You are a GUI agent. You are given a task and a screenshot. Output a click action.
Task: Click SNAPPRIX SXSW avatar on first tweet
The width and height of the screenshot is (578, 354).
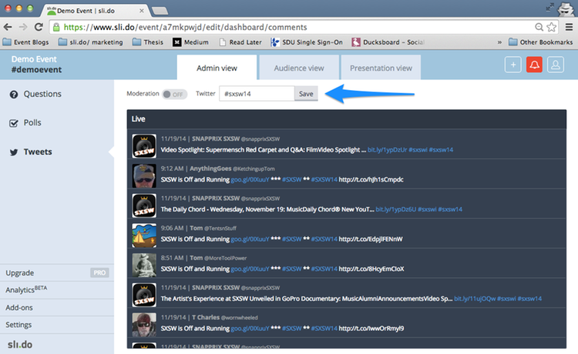145,146
